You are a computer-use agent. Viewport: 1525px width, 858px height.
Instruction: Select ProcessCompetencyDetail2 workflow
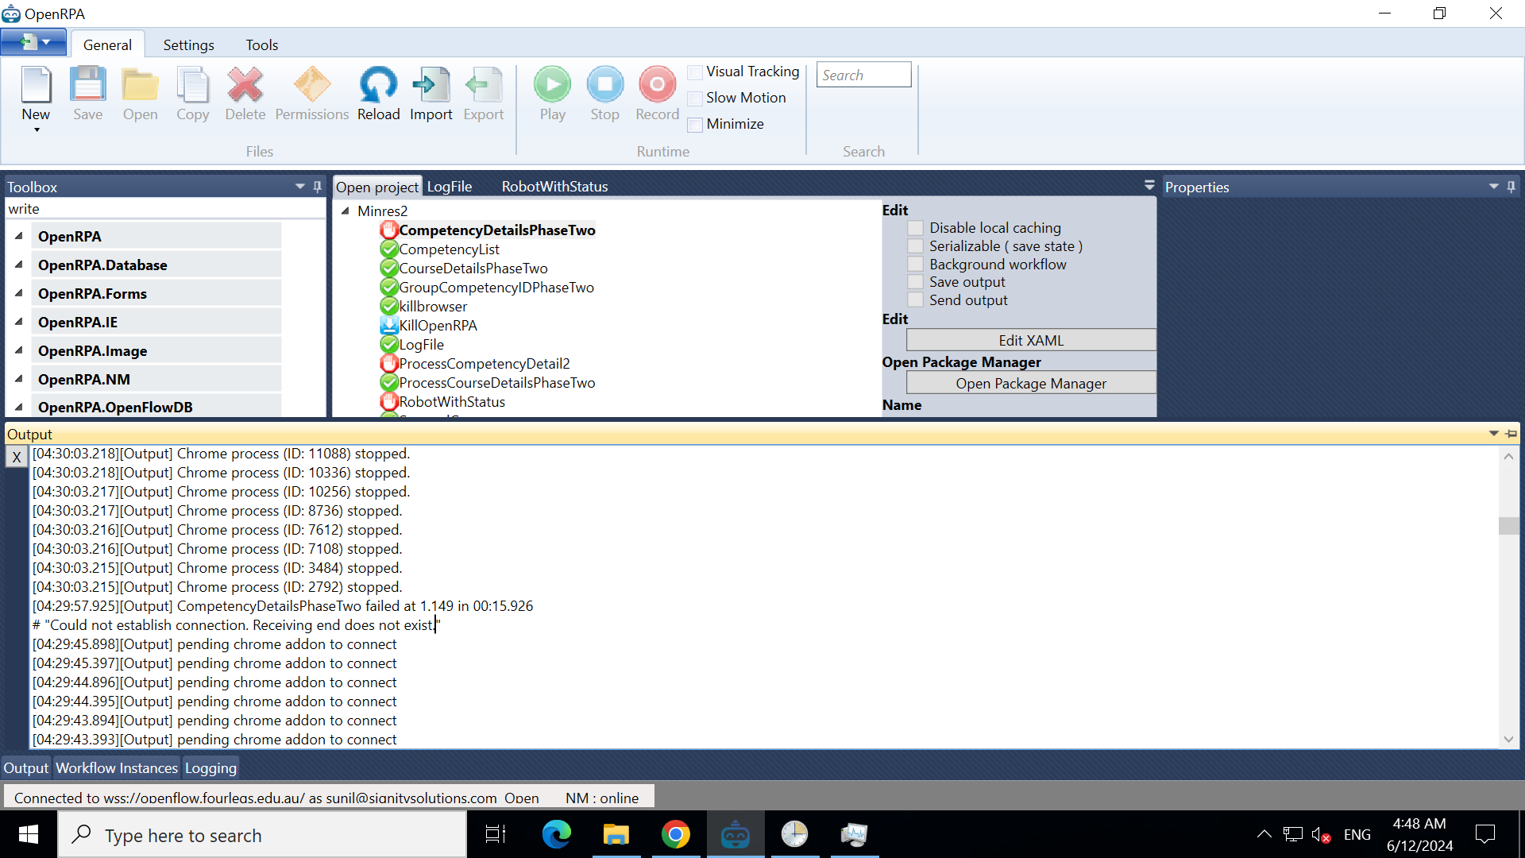[x=484, y=364]
